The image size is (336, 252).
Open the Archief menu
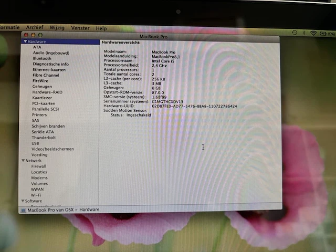pyautogui.click(x=35, y=27)
